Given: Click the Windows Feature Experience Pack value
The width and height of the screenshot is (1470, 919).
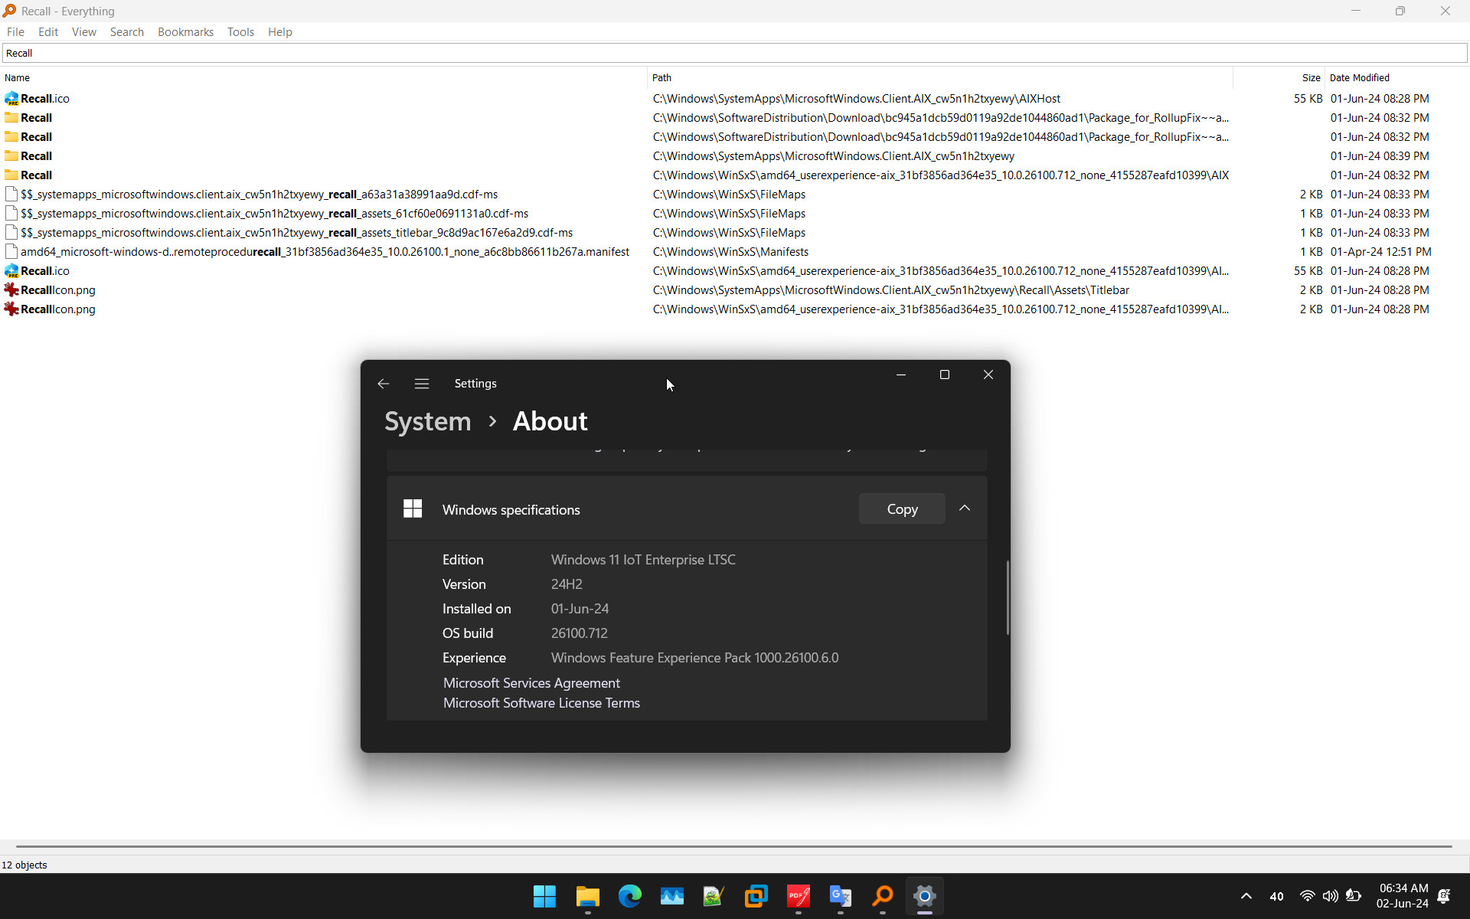Looking at the screenshot, I should (695, 658).
